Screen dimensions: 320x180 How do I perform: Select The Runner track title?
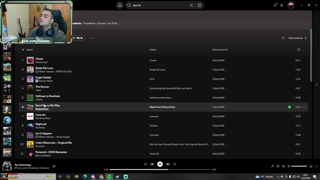click(42, 87)
